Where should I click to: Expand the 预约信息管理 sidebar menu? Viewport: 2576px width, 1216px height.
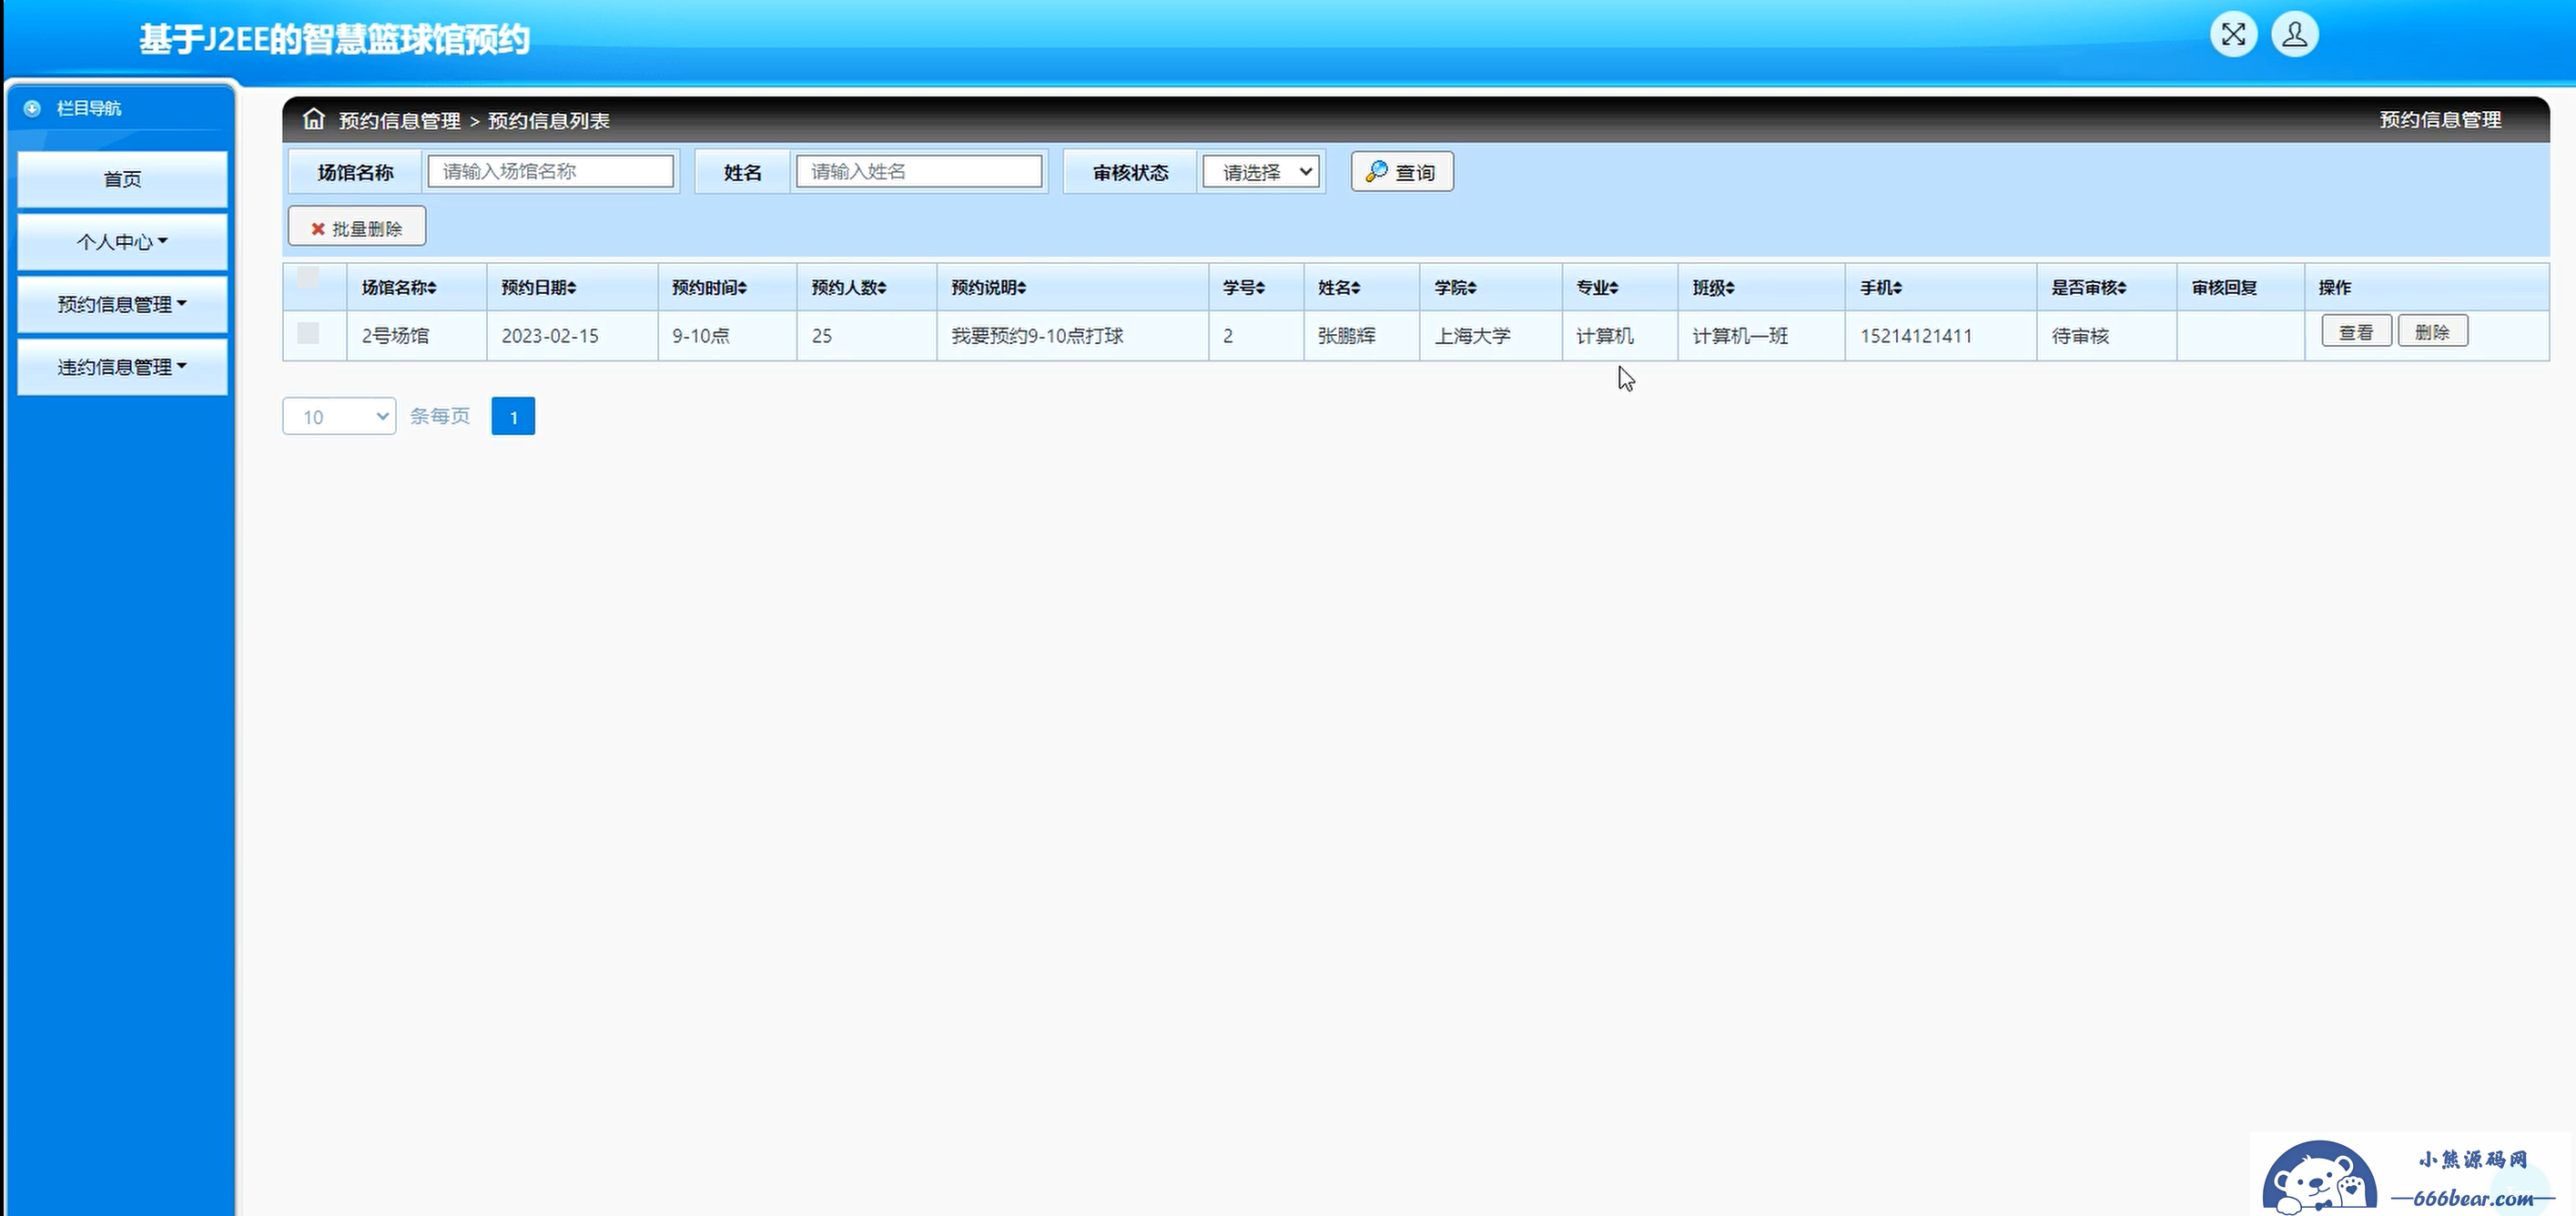[122, 304]
